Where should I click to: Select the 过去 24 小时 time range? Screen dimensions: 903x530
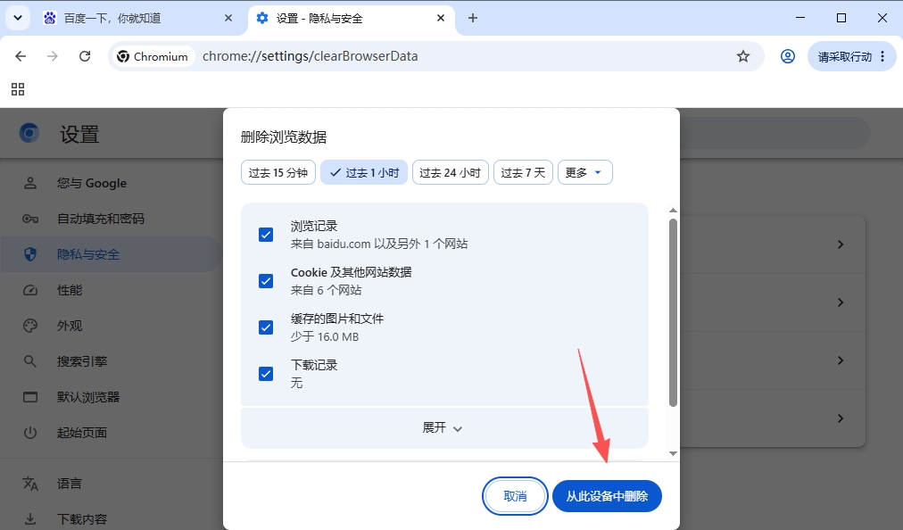451,172
